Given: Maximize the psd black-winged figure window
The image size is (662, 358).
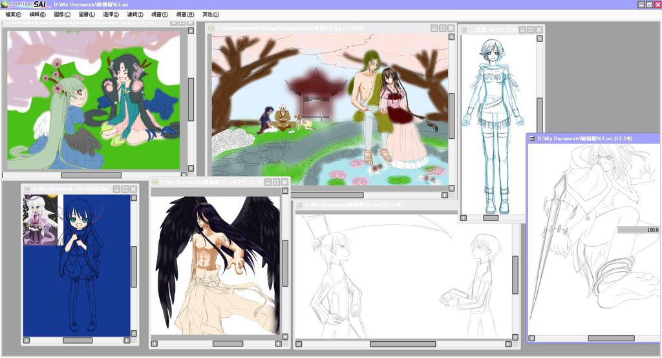Looking at the screenshot, I should [277, 182].
